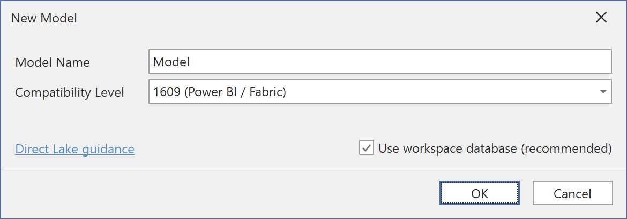Close the New Model dialog with X
627x219 pixels.
click(601, 18)
